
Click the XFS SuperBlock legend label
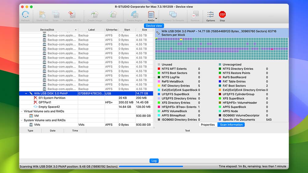233,99
